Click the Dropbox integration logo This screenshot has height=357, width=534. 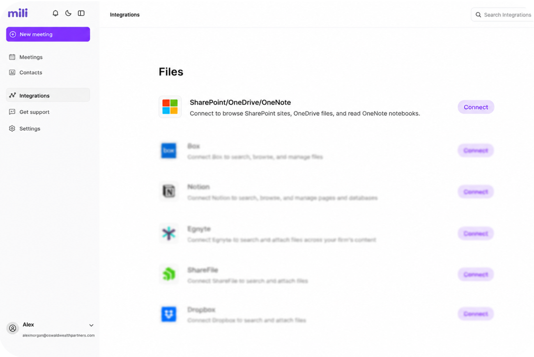click(169, 314)
